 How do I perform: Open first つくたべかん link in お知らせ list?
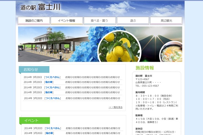click(x=52, y=77)
